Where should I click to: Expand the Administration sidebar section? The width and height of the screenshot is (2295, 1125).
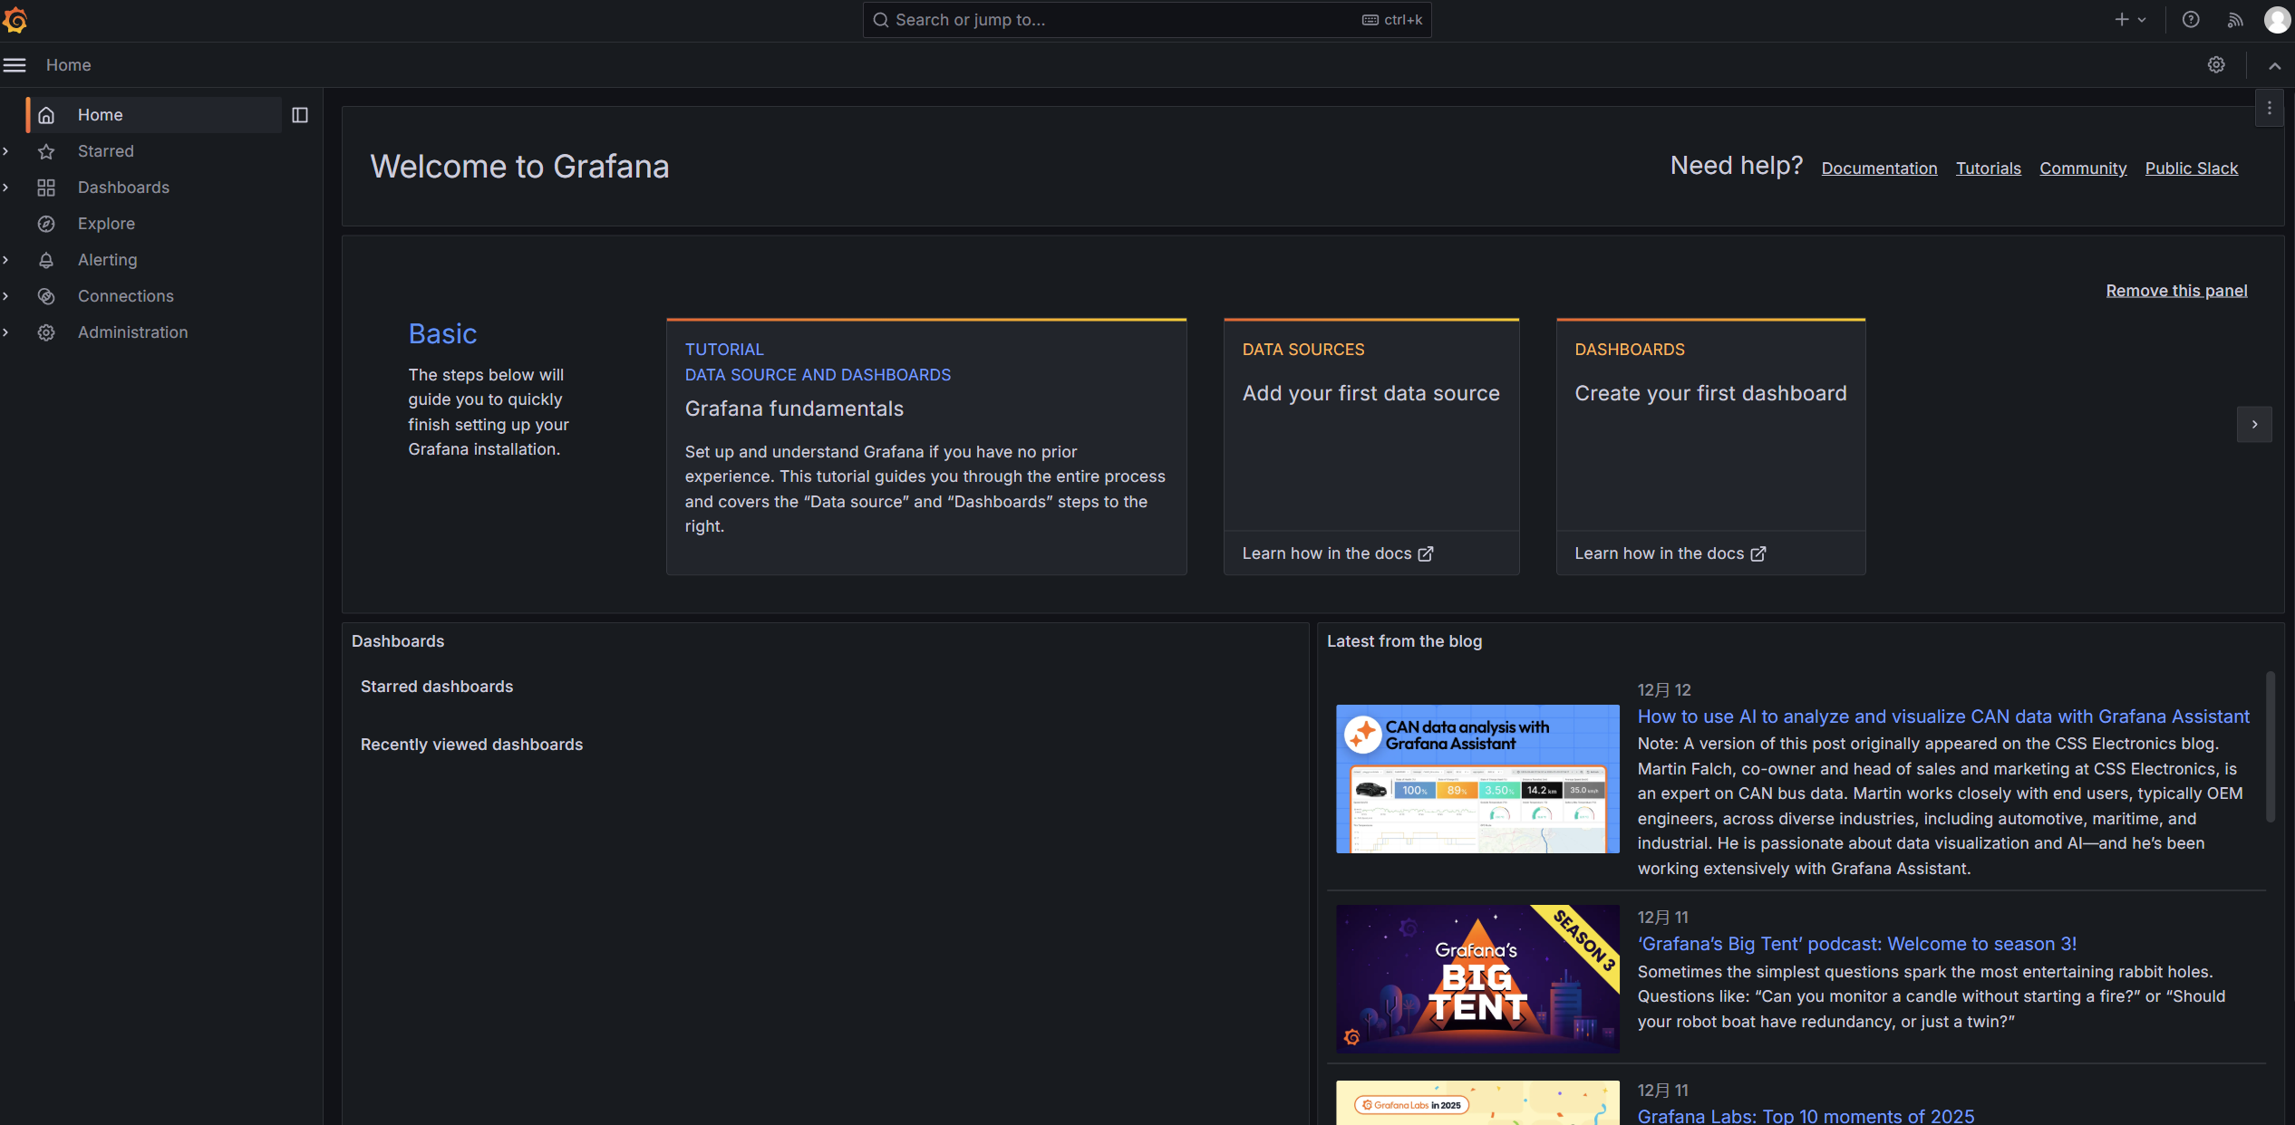coord(6,332)
